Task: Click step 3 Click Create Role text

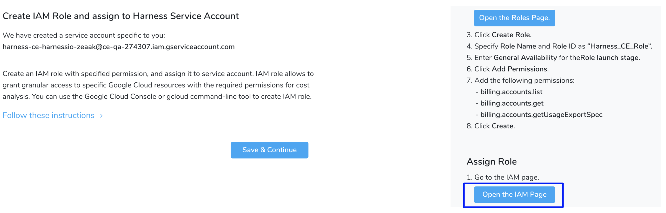Action: (x=499, y=35)
